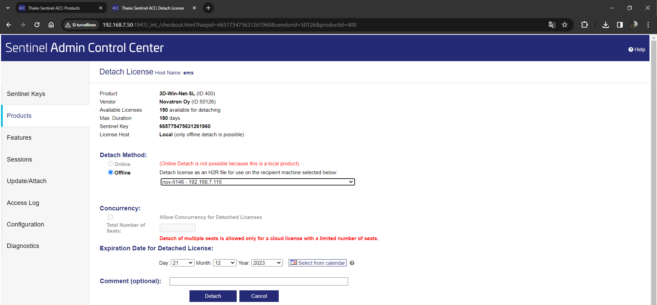This screenshot has height=305, width=657.
Task: Reload the page
Action: 37,25
